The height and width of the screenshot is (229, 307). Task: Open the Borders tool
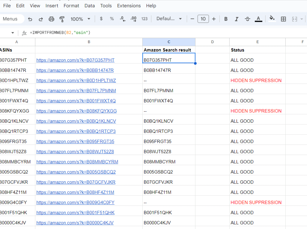click(283, 19)
